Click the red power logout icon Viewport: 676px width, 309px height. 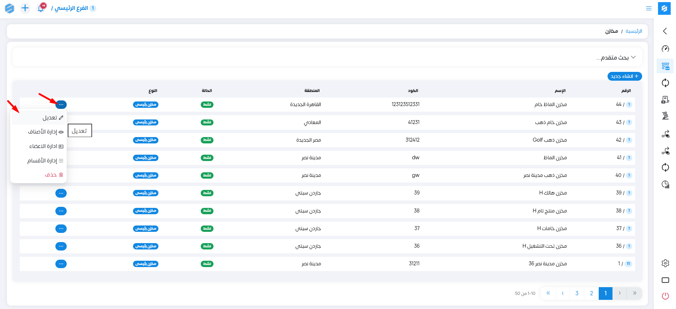tap(665, 296)
